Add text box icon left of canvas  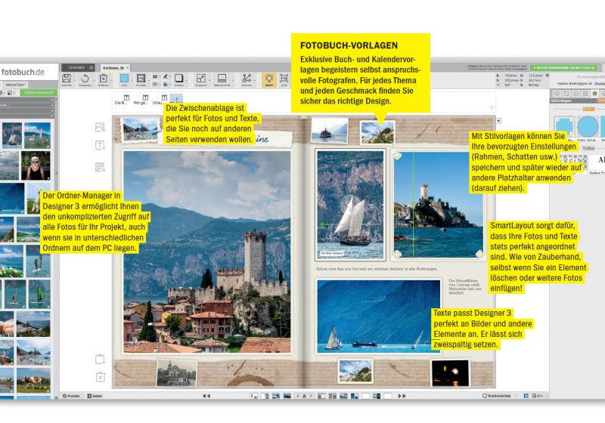[100, 146]
